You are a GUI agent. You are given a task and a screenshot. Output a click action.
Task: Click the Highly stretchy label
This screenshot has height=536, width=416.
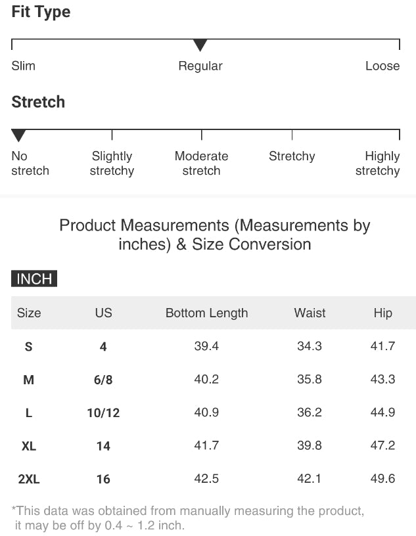coord(378,164)
